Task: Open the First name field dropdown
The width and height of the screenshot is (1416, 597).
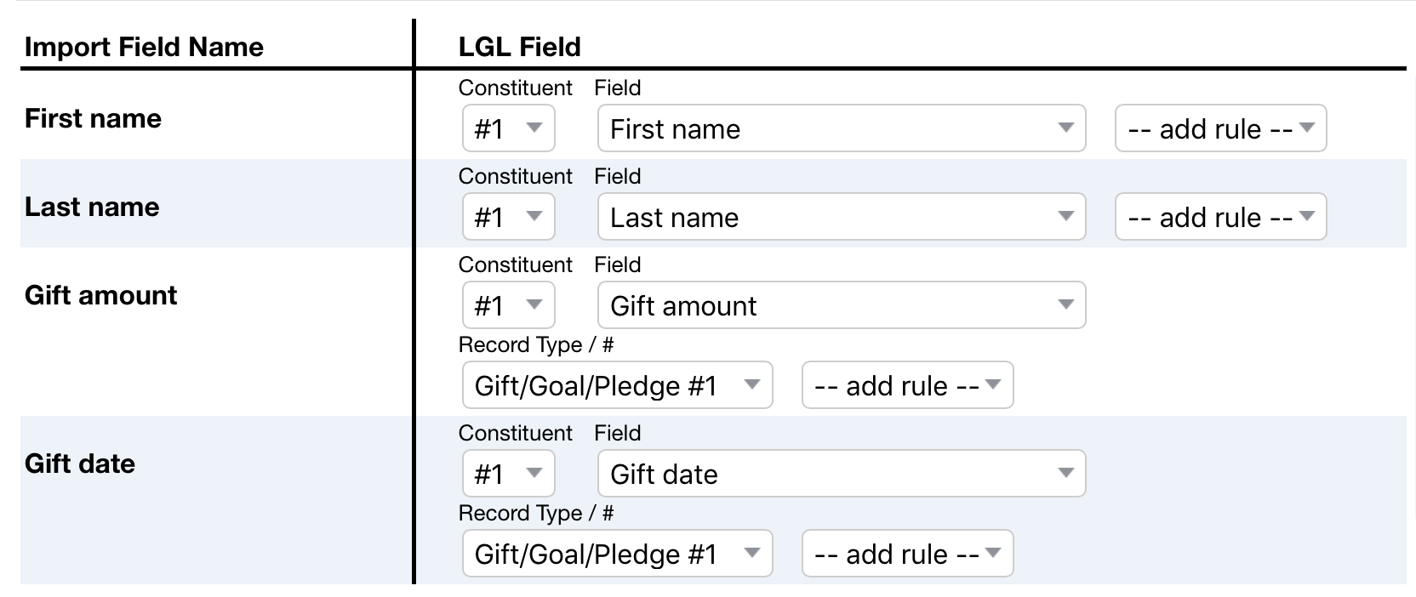Action: (842, 128)
